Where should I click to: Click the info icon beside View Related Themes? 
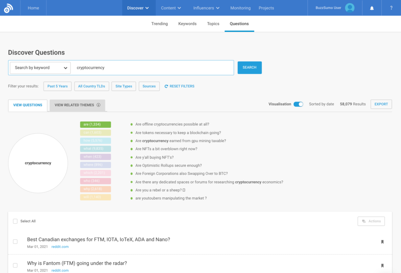[x=98, y=105]
